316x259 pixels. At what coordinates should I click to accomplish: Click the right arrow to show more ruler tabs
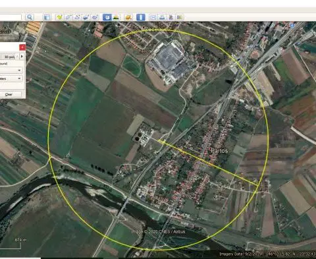pos(22,57)
